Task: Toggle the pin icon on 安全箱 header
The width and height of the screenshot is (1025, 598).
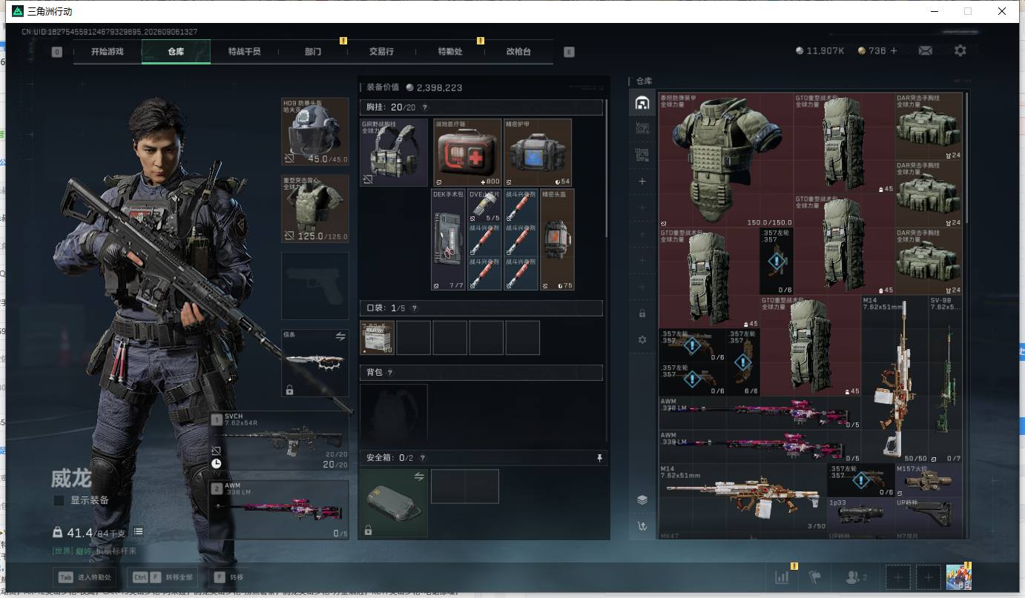Action: (x=599, y=458)
